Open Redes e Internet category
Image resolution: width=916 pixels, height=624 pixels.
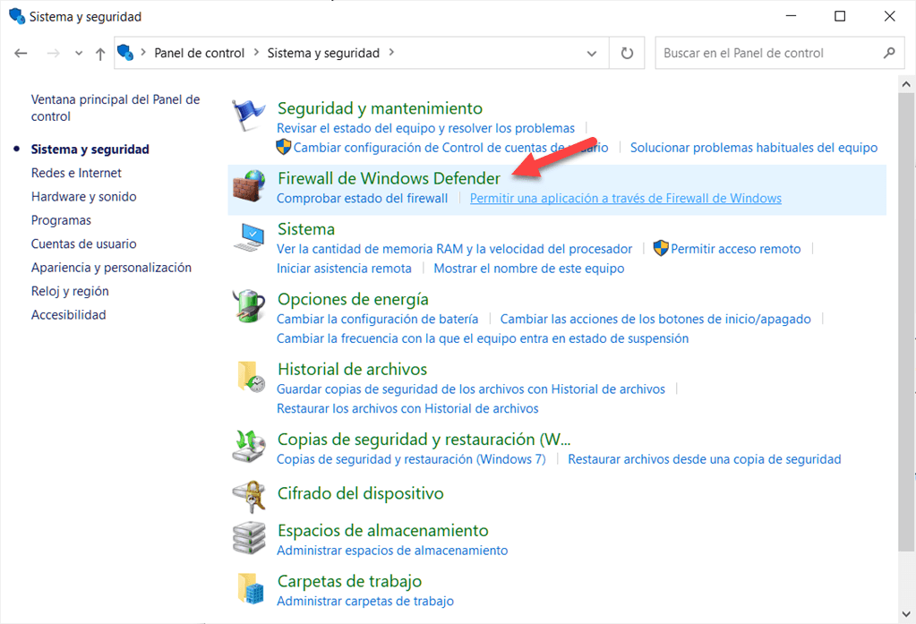76,173
